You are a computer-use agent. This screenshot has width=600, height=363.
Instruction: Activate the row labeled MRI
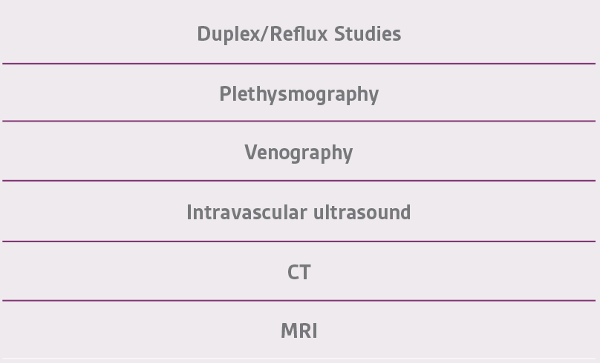[299, 330]
